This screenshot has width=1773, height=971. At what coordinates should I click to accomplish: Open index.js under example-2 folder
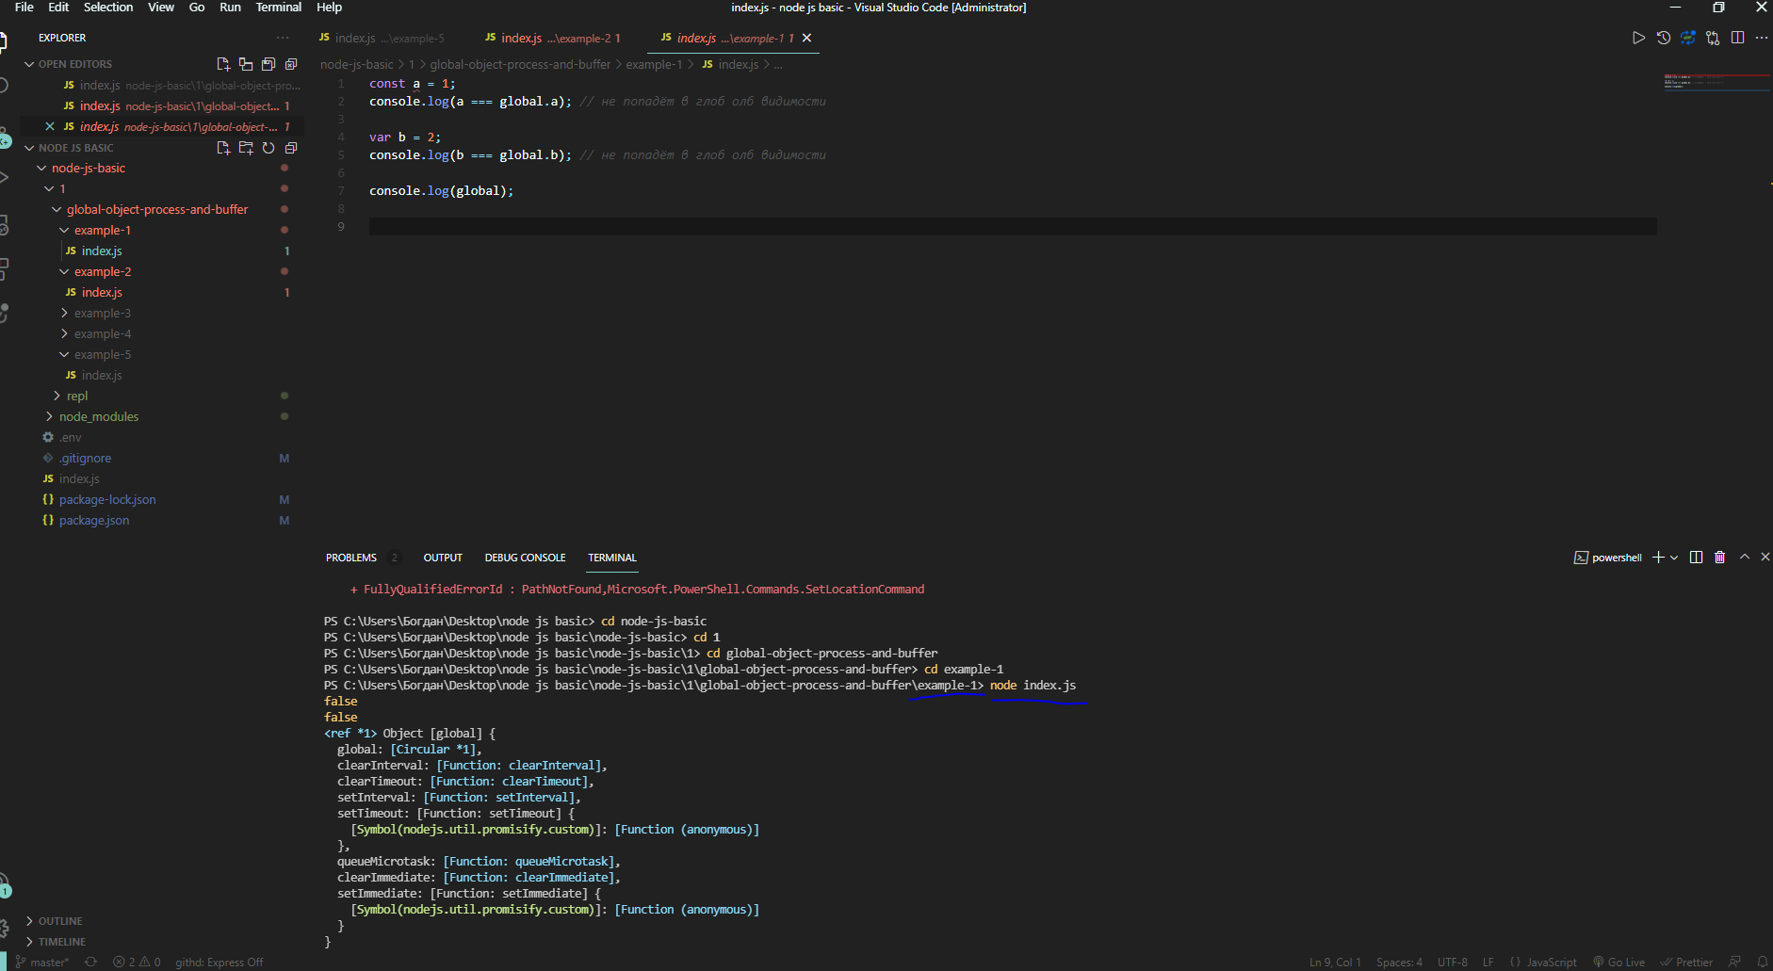point(101,292)
